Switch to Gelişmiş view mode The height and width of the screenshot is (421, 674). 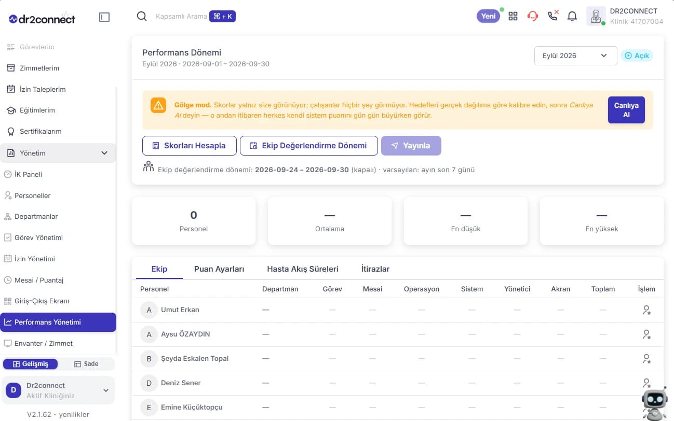point(31,364)
